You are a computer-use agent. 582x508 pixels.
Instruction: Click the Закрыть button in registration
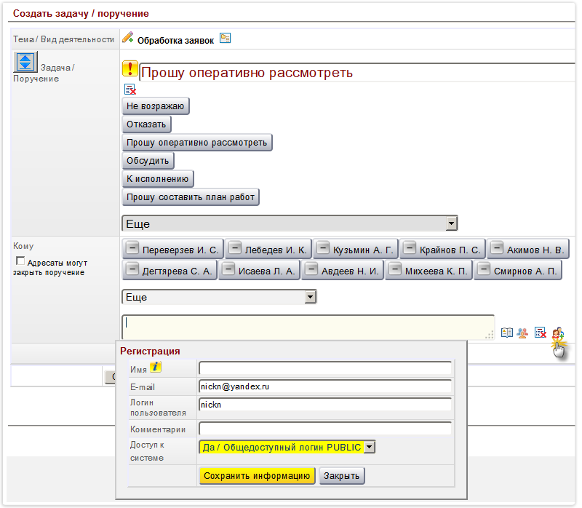coord(341,476)
